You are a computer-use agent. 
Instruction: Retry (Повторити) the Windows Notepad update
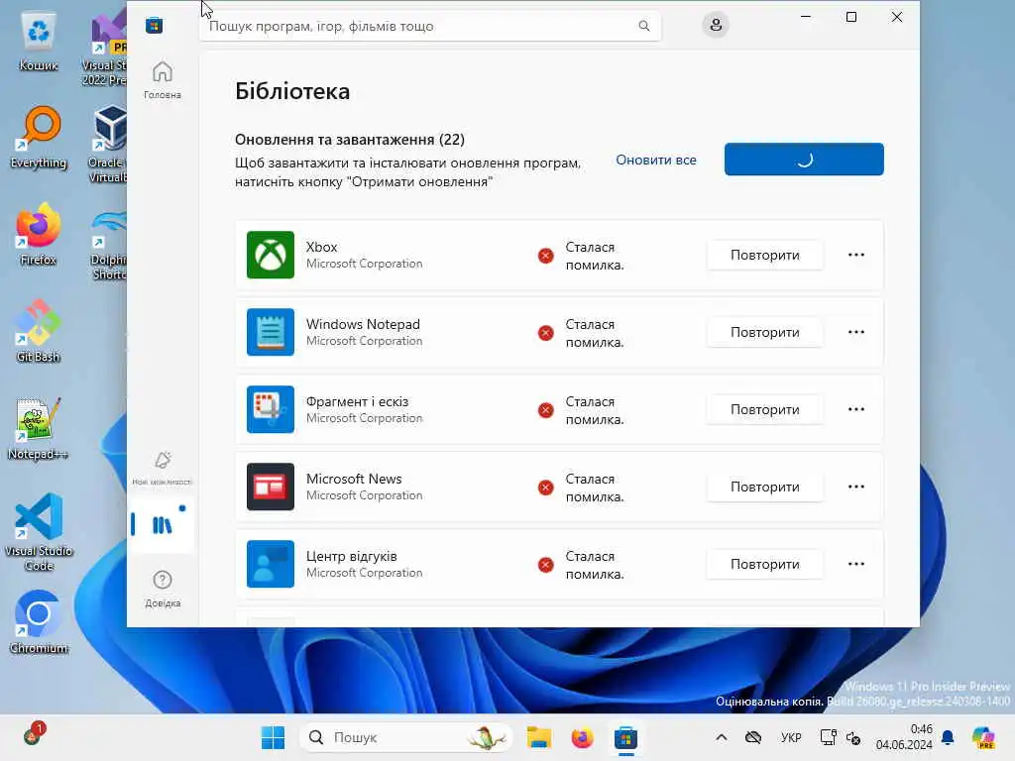tap(765, 332)
